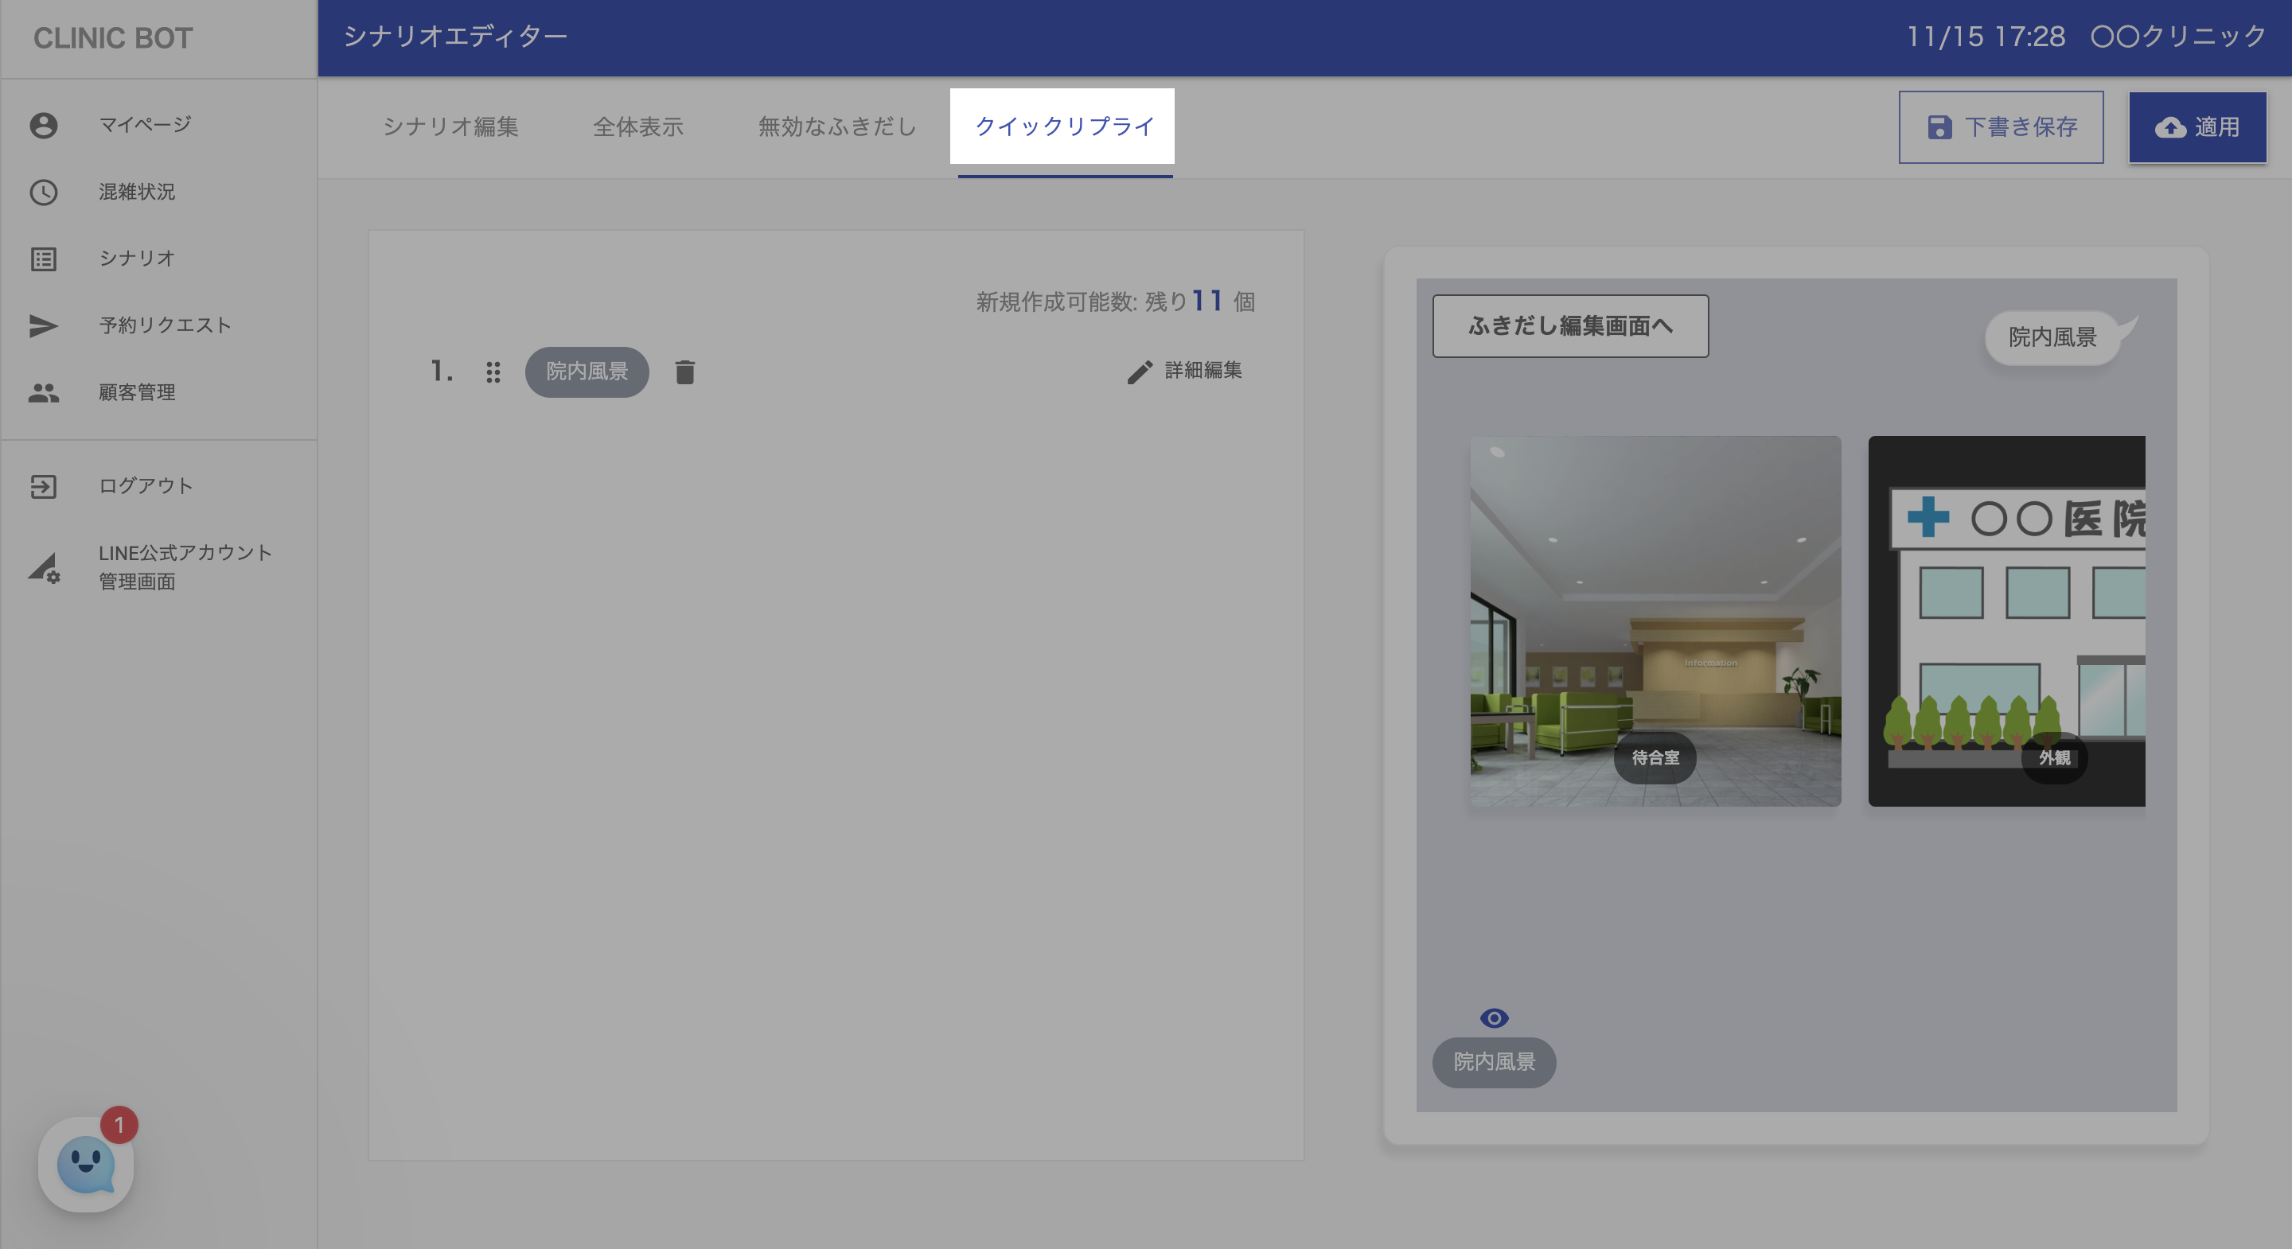The image size is (2292, 1249).
Task: Switch to シナリオ編集 tab
Action: click(450, 126)
